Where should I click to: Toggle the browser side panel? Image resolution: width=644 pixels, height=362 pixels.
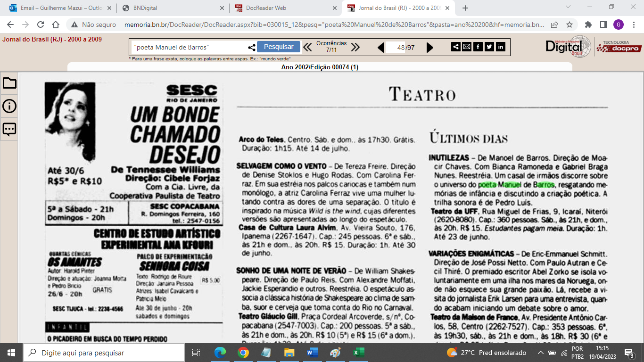[x=603, y=25]
